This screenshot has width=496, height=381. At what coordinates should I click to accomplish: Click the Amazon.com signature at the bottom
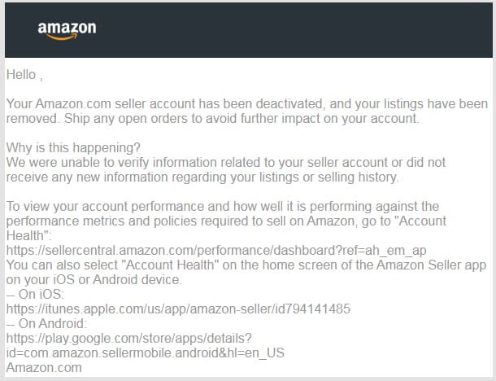pyautogui.click(x=44, y=367)
